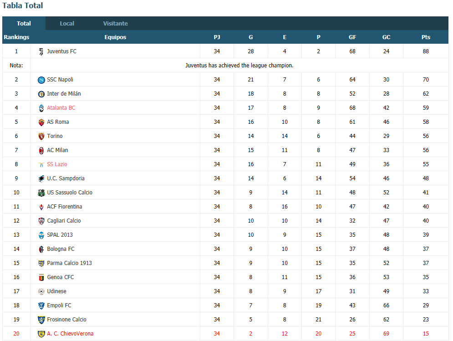Click the ACF Fiorentina club crest
Image resolution: width=453 pixels, height=341 pixels.
click(41, 207)
